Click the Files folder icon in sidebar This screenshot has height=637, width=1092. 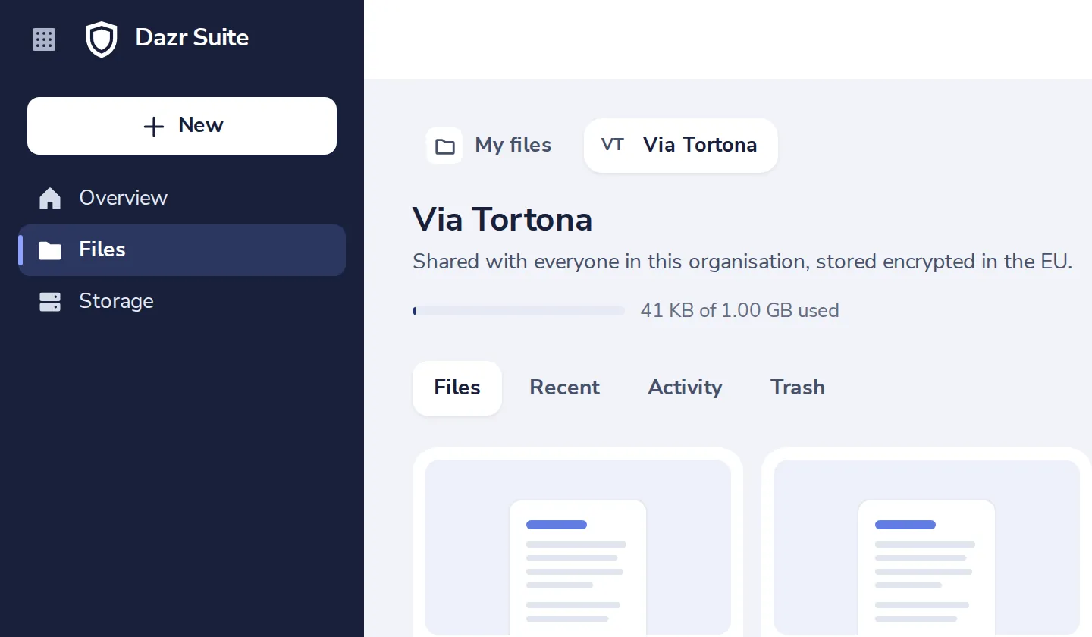(50, 250)
